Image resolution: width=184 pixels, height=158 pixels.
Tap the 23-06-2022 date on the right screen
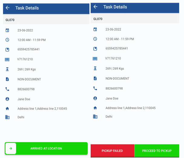[113, 30]
